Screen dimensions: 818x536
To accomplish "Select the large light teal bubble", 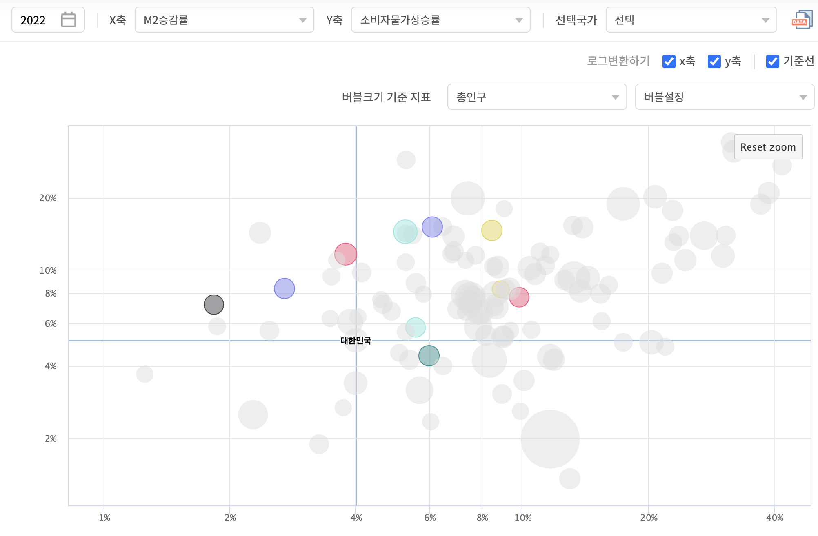I will click(405, 232).
